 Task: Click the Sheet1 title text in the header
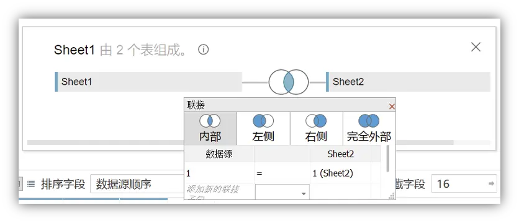pyautogui.click(x=74, y=50)
